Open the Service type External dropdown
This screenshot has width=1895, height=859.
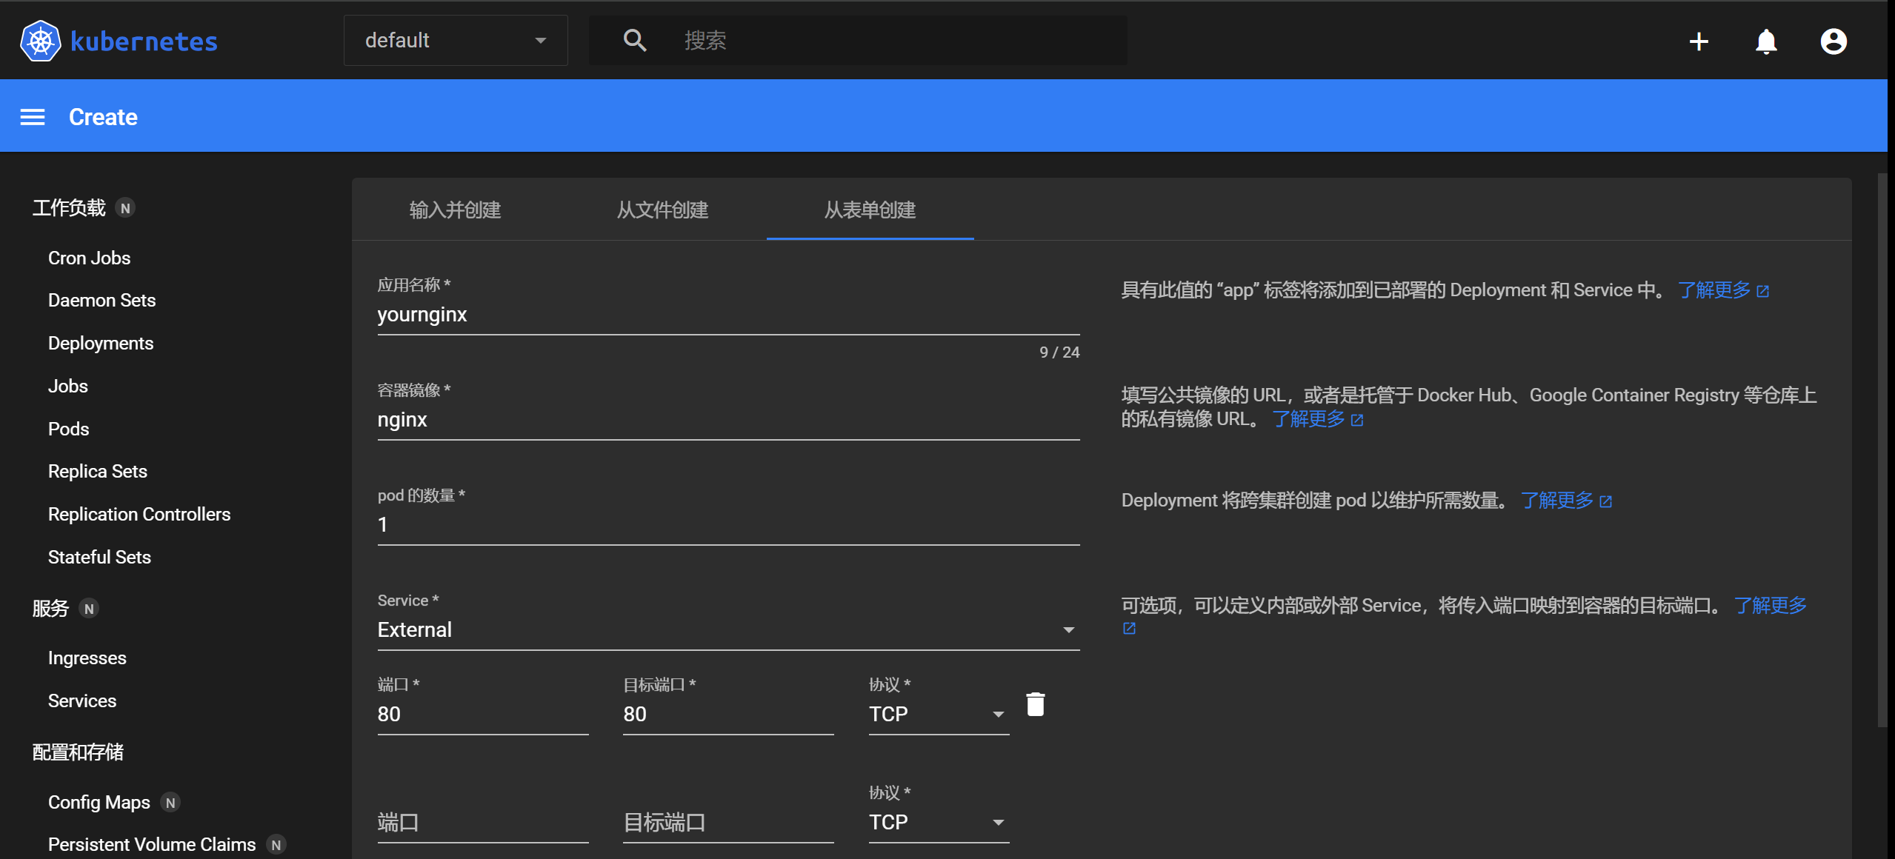click(727, 630)
